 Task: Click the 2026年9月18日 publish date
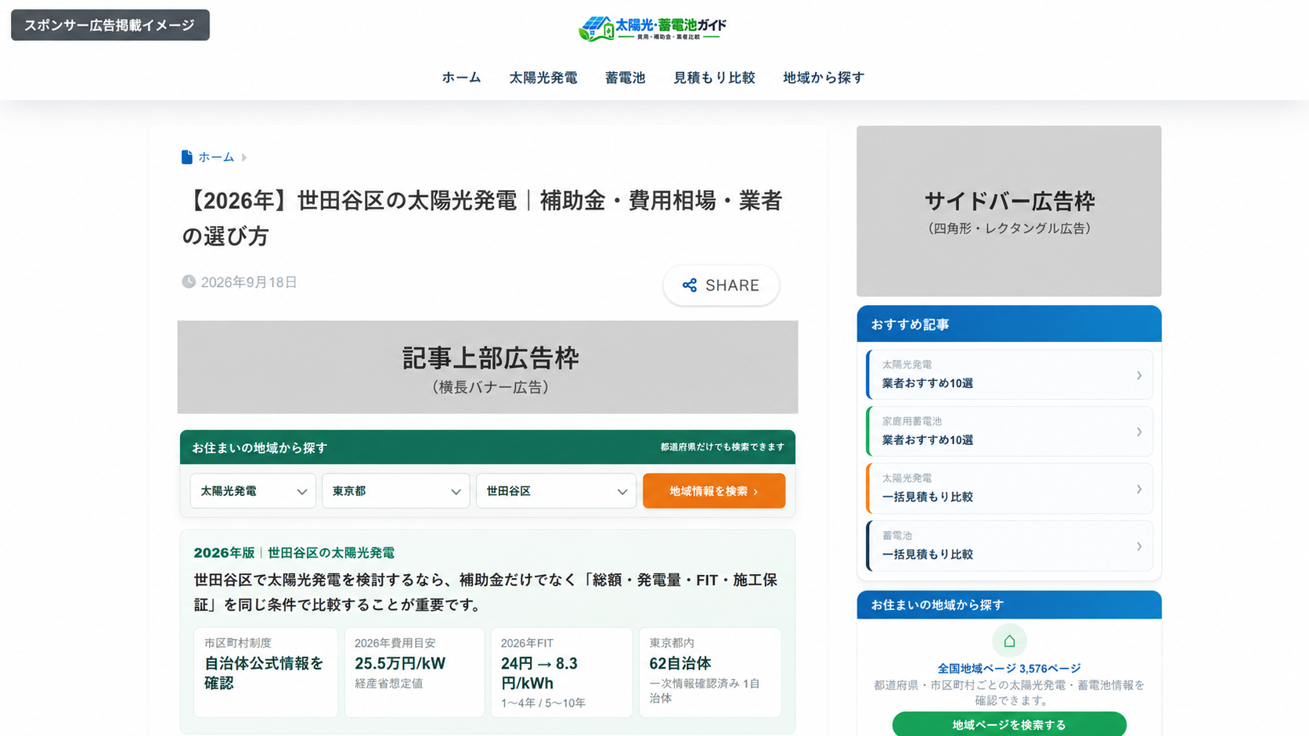pos(249,282)
